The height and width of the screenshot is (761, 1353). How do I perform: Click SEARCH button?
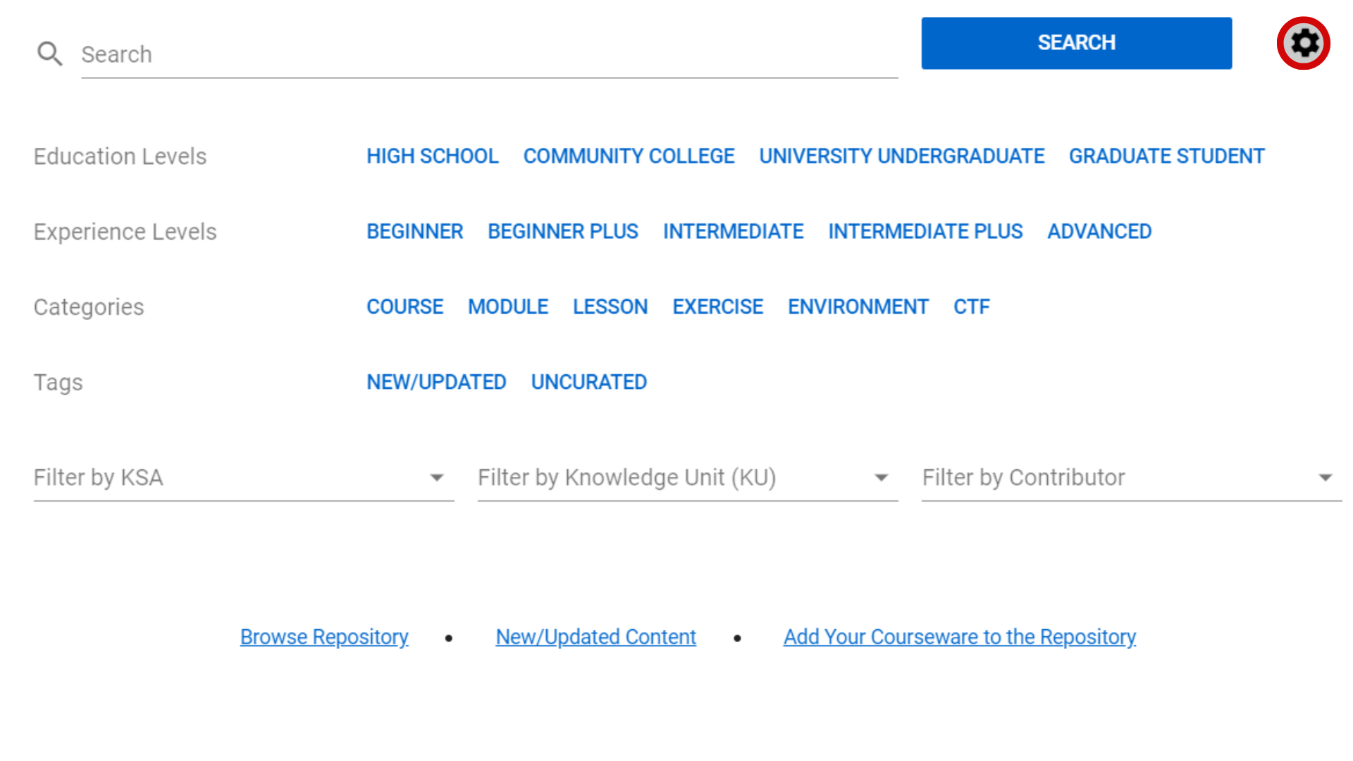coord(1076,43)
